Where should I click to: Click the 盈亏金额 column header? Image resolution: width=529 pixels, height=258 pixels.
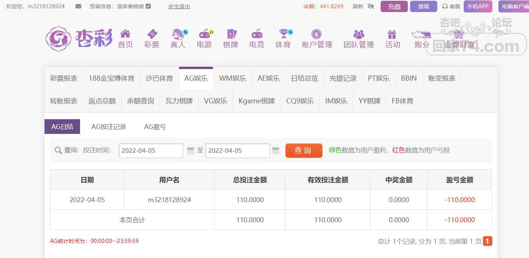[460, 180]
